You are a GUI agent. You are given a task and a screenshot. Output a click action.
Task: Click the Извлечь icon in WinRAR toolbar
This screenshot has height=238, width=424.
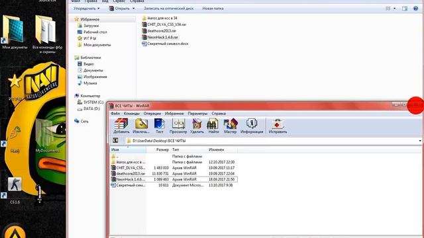[x=141, y=126]
